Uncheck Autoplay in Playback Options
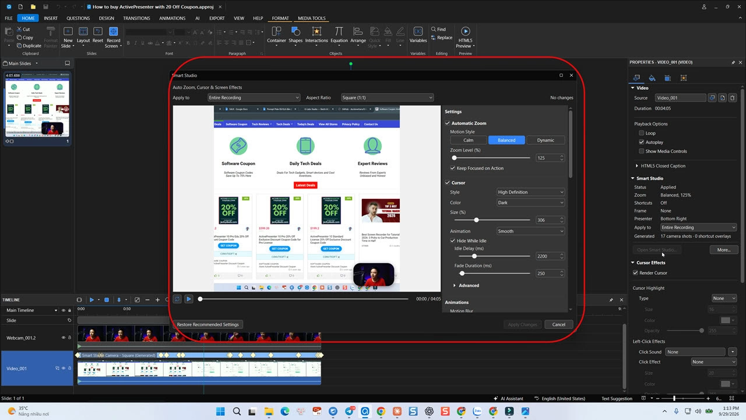 pos(642,142)
